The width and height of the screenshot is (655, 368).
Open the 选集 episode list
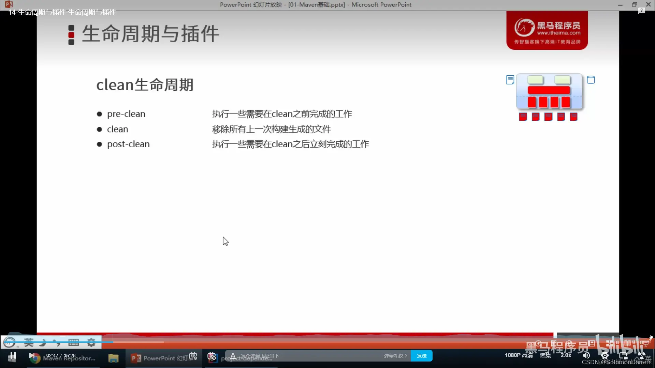pos(545,355)
